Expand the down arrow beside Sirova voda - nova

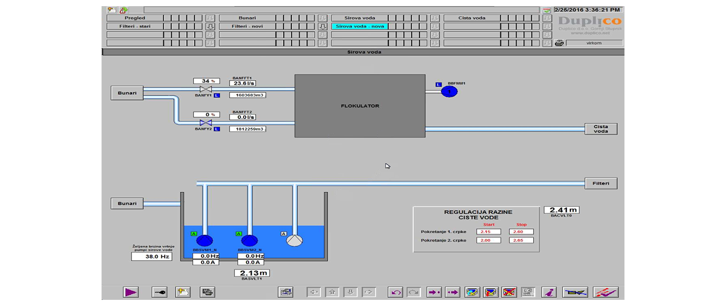tap(435, 26)
